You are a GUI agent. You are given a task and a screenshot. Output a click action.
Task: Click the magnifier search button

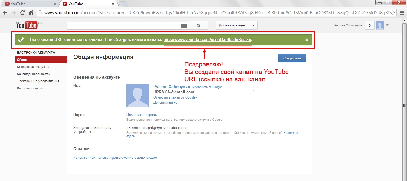(x=199, y=26)
